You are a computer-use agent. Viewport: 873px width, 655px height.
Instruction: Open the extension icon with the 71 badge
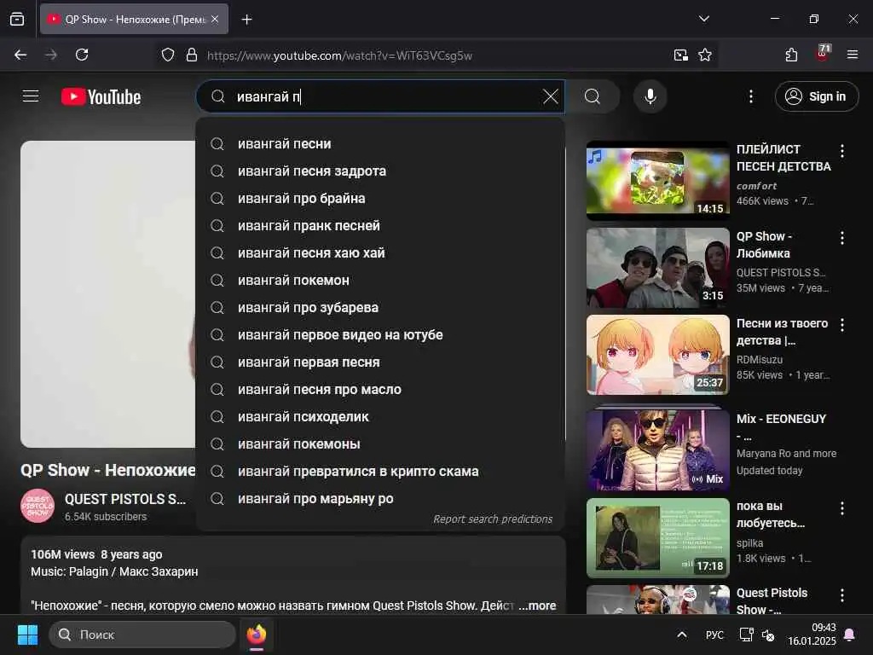coord(823,53)
